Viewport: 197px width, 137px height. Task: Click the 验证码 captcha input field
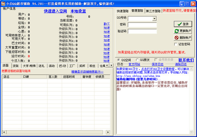click(x=142, y=31)
